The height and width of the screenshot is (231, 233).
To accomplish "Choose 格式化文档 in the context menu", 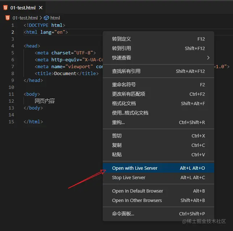I will click(x=158, y=103).
